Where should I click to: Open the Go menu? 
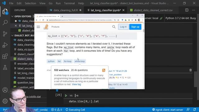point(50,3)
